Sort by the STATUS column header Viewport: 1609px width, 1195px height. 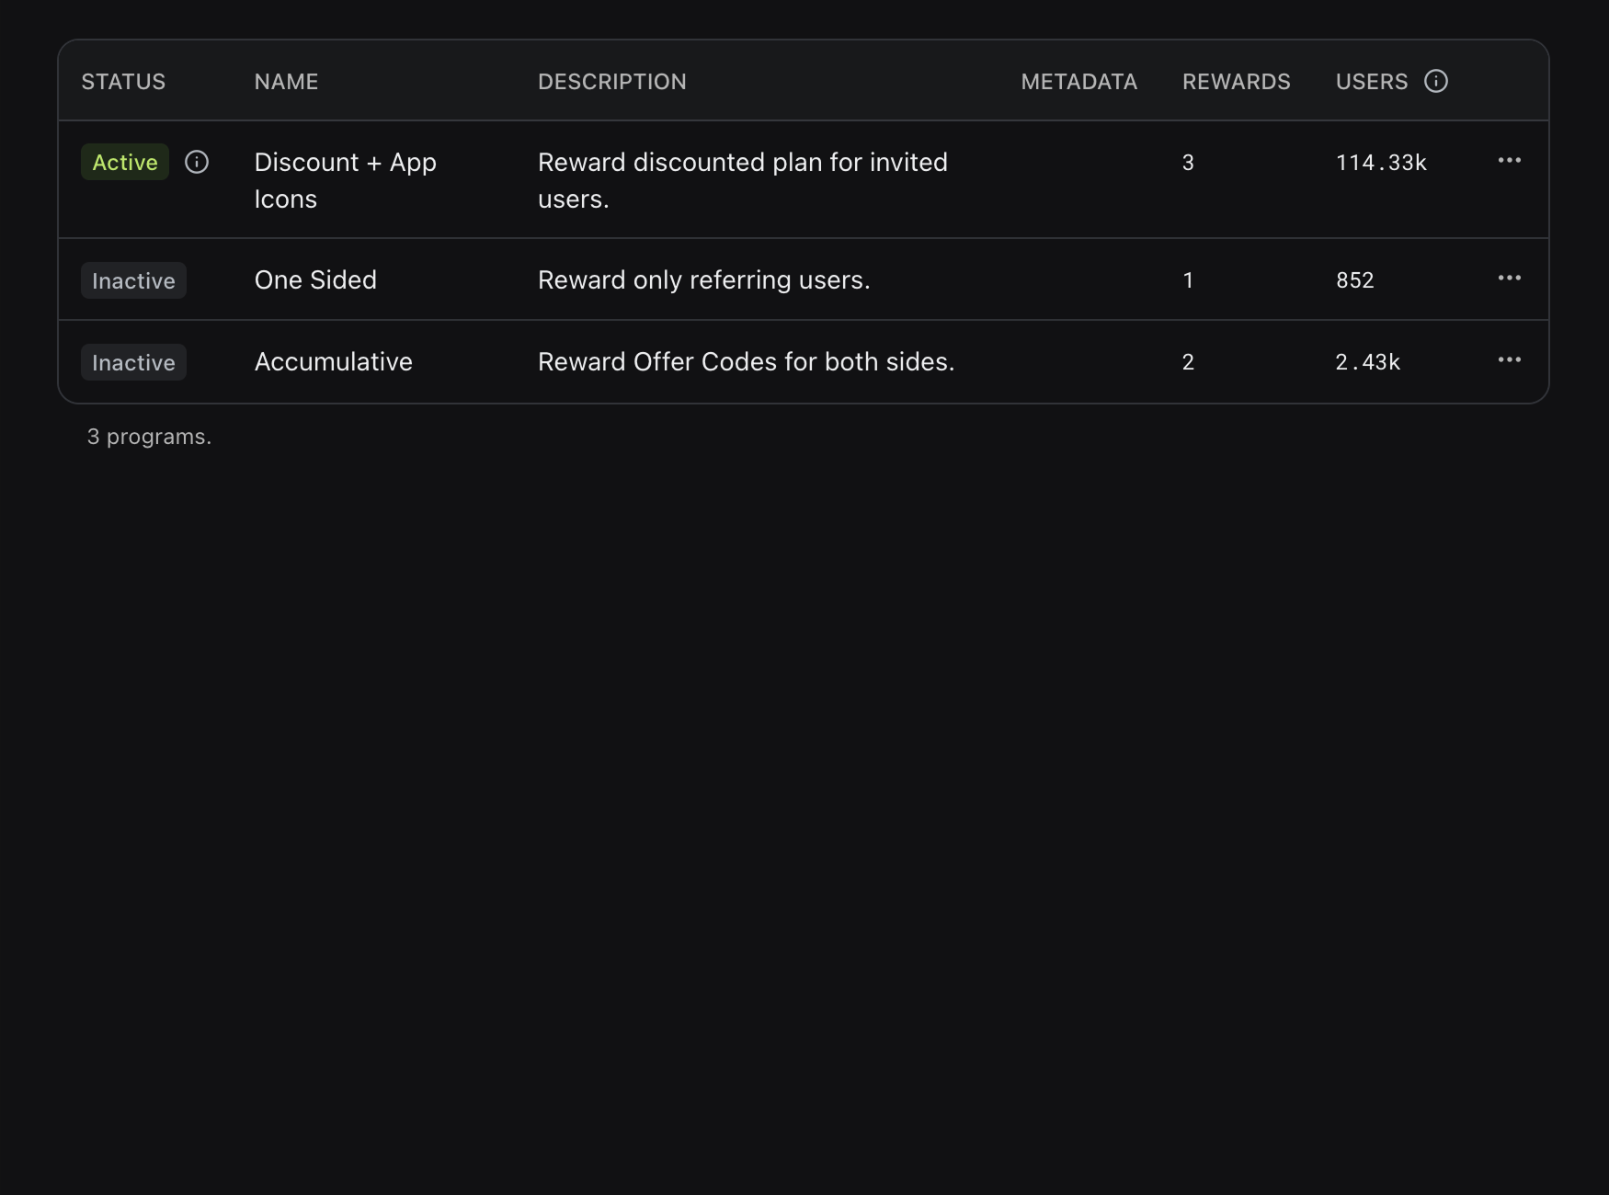click(x=123, y=81)
